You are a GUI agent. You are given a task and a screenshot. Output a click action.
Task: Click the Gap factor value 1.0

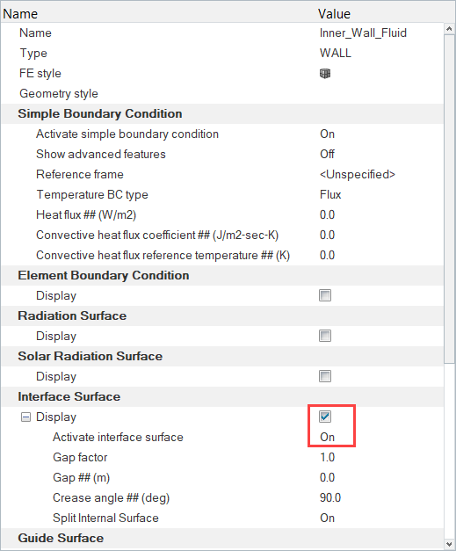click(327, 458)
